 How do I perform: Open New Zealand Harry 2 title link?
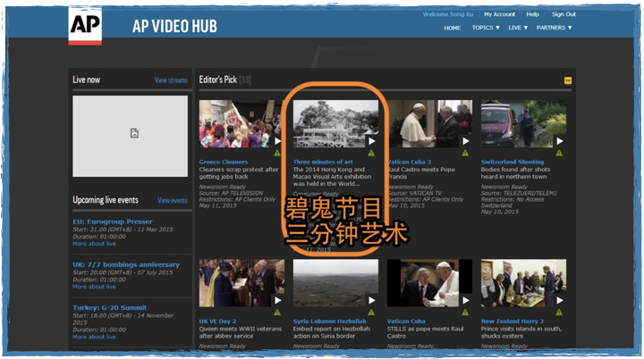pos(513,321)
